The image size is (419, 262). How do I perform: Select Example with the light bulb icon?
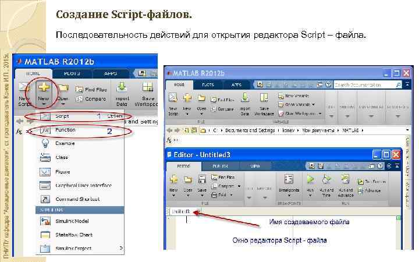point(80,144)
